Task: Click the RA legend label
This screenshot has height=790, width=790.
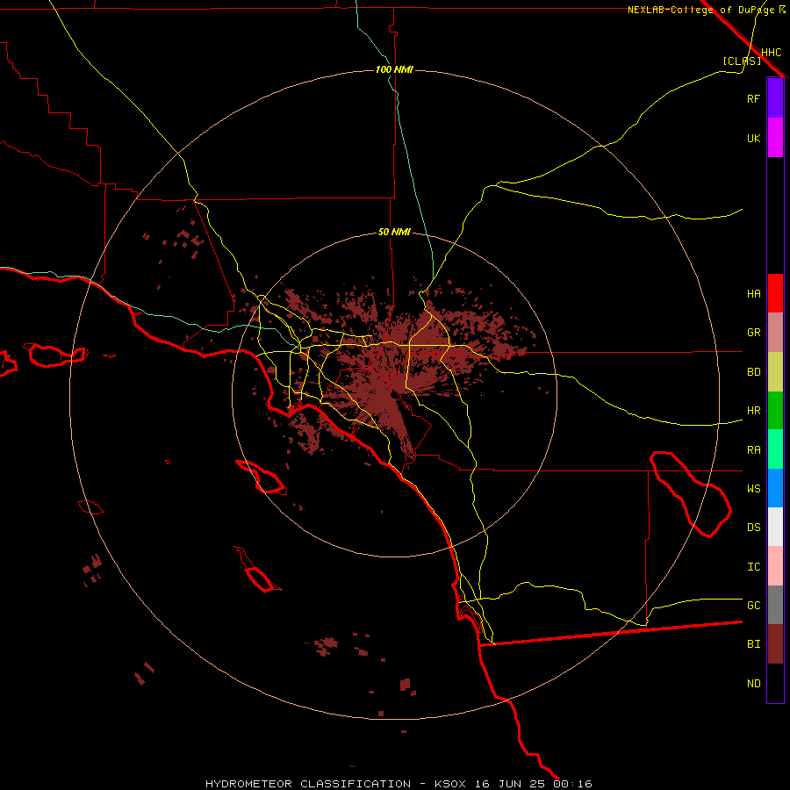Action: click(754, 450)
